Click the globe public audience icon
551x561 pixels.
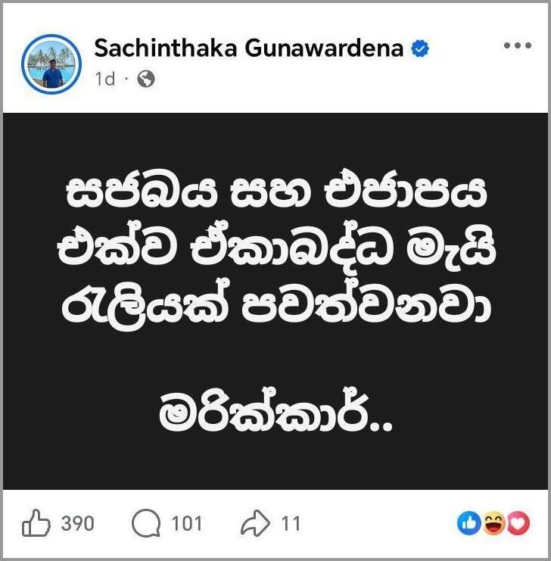(146, 79)
